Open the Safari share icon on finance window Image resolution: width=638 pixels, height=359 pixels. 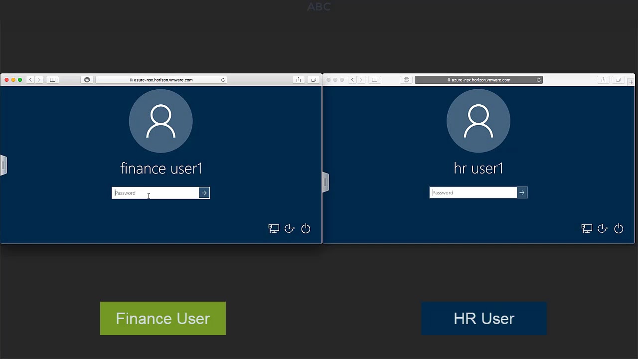tap(298, 79)
